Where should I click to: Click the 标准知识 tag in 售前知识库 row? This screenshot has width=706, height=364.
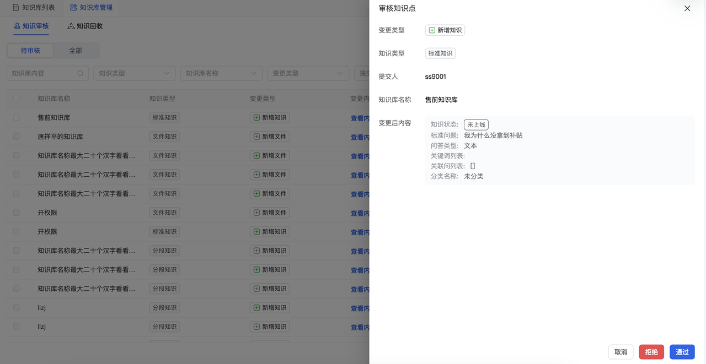pos(164,118)
